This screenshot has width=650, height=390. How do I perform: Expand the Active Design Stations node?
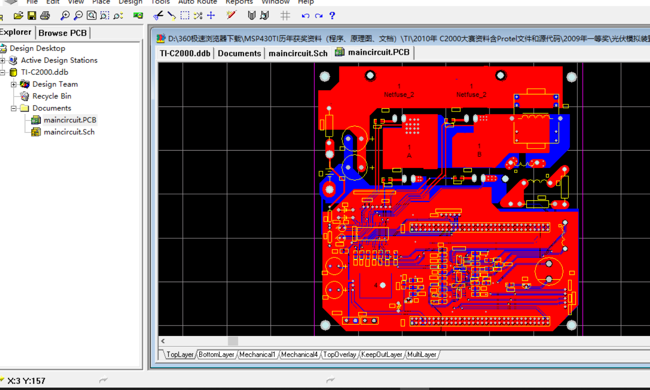3,60
